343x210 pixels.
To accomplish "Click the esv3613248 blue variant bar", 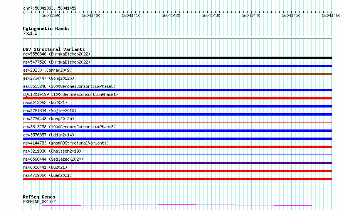I will pos(177,90).
